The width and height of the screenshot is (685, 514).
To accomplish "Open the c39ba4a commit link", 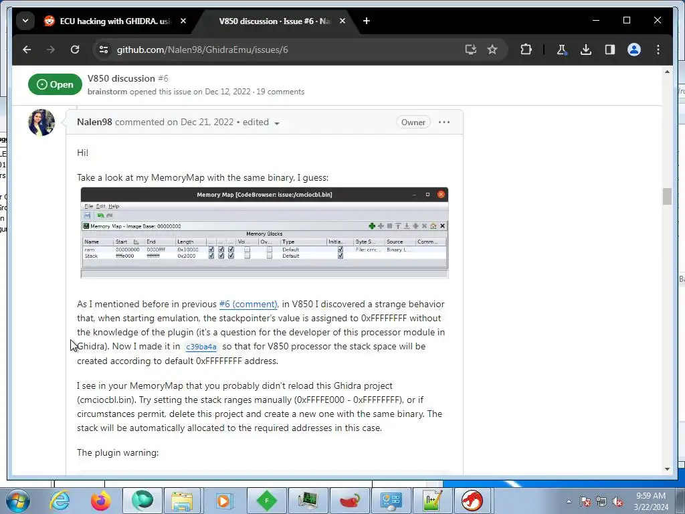I will click(x=201, y=347).
